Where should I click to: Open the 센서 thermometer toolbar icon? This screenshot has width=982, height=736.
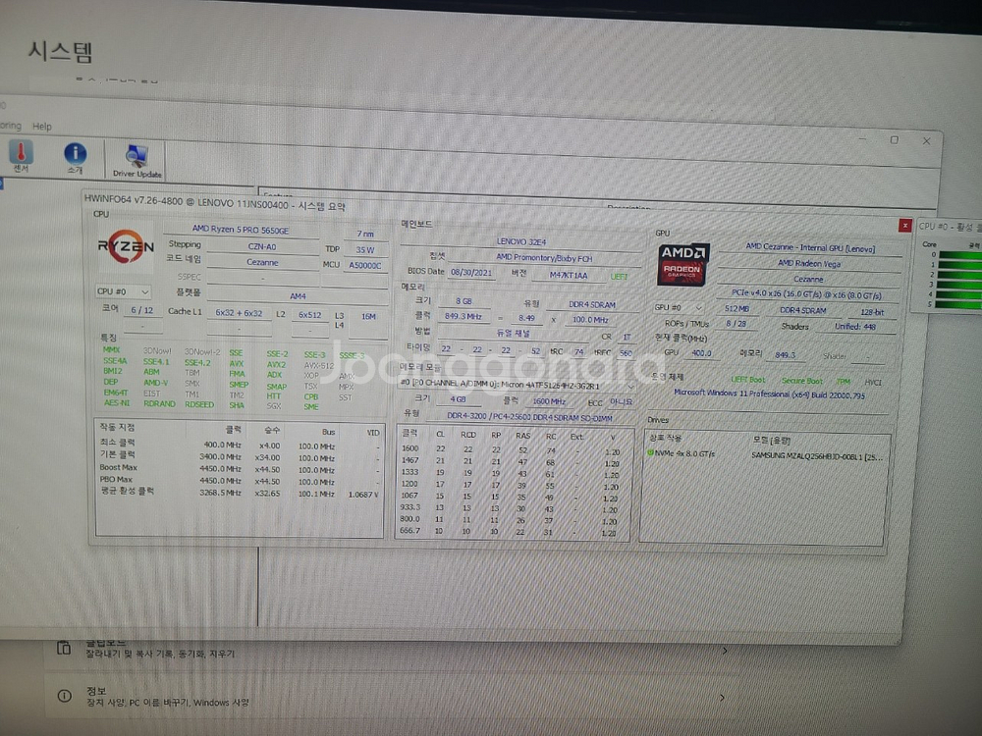click(21, 156)
